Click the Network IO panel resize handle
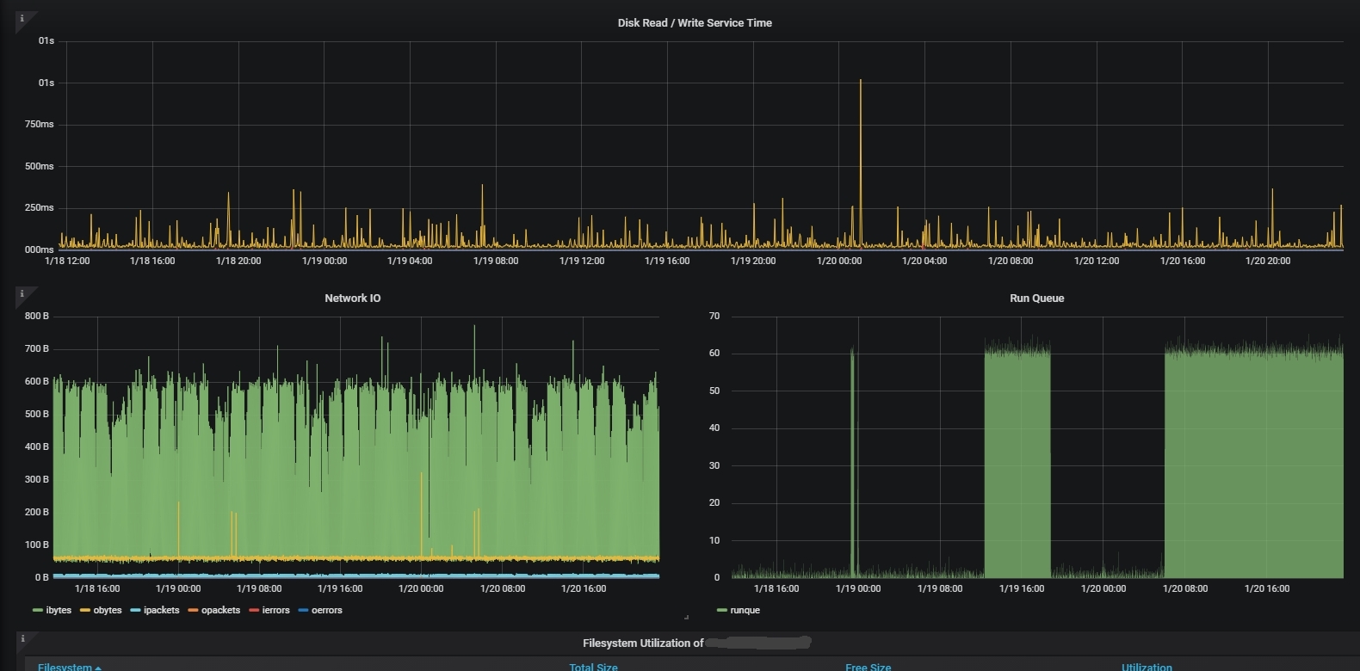Screen dimensions: 1360x671 pos(686,617)
